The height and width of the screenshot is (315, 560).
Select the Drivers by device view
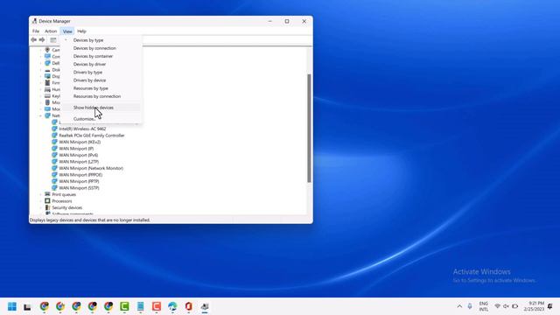click(101, 80)
